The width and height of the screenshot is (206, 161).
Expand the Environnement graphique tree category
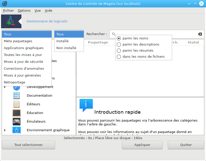(5, 130)
